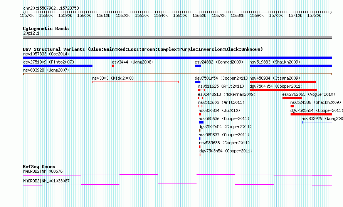343x207 pixels.
Task: Select the nsv585638 (Cooper2011) variant label
Action: pos(224,143)
